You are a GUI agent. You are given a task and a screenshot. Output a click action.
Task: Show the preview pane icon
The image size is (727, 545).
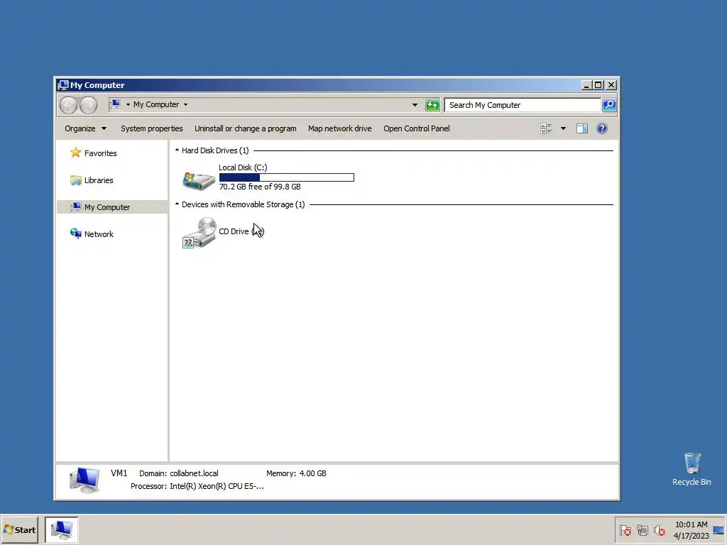(582, 128)
